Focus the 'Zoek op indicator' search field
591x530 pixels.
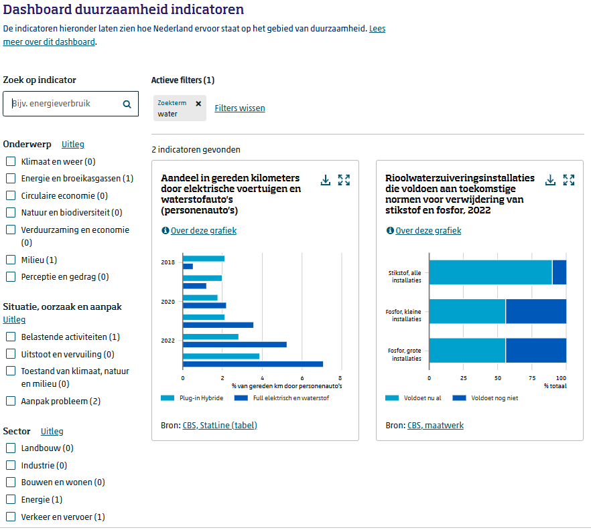(x=64, y=104)
